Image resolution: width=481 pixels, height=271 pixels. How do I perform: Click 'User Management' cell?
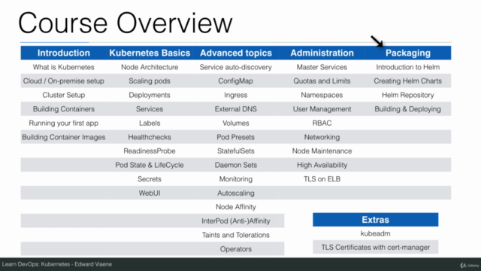[x=322, y=108]
